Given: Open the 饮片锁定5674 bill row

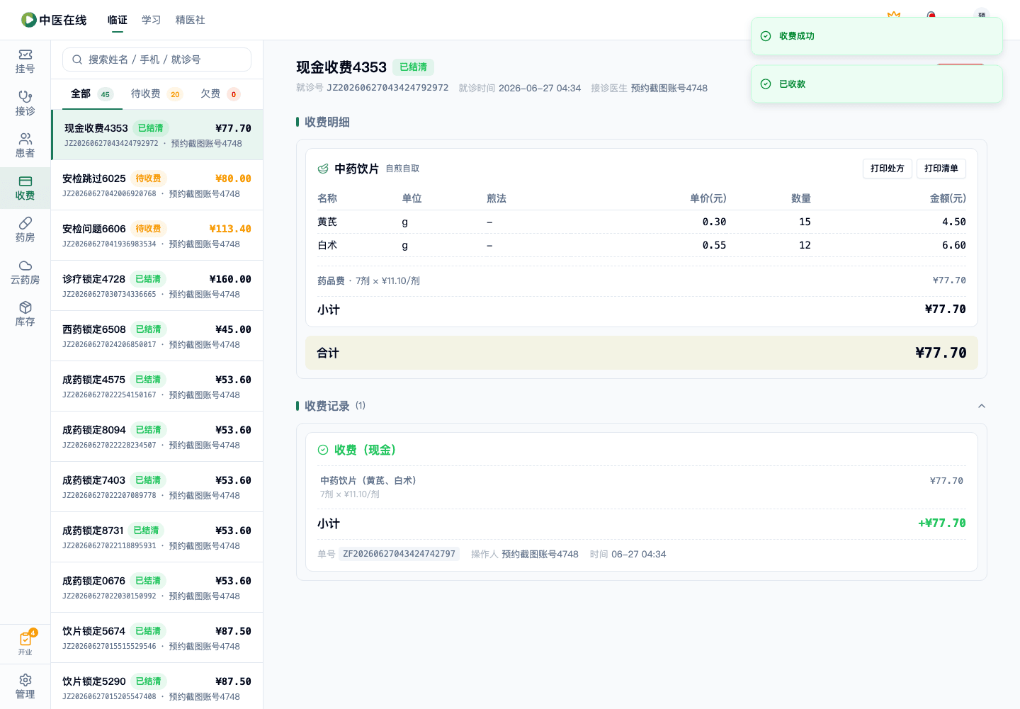Looking at the screenshot, I should point(157,637).
